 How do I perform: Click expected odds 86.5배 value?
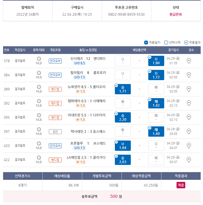[x=74, y=185]
